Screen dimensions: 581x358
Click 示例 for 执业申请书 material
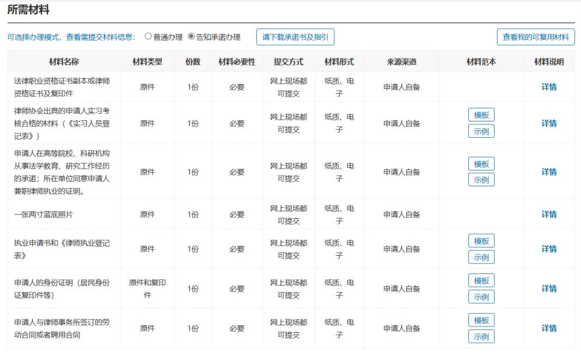[x=481, y=257]
